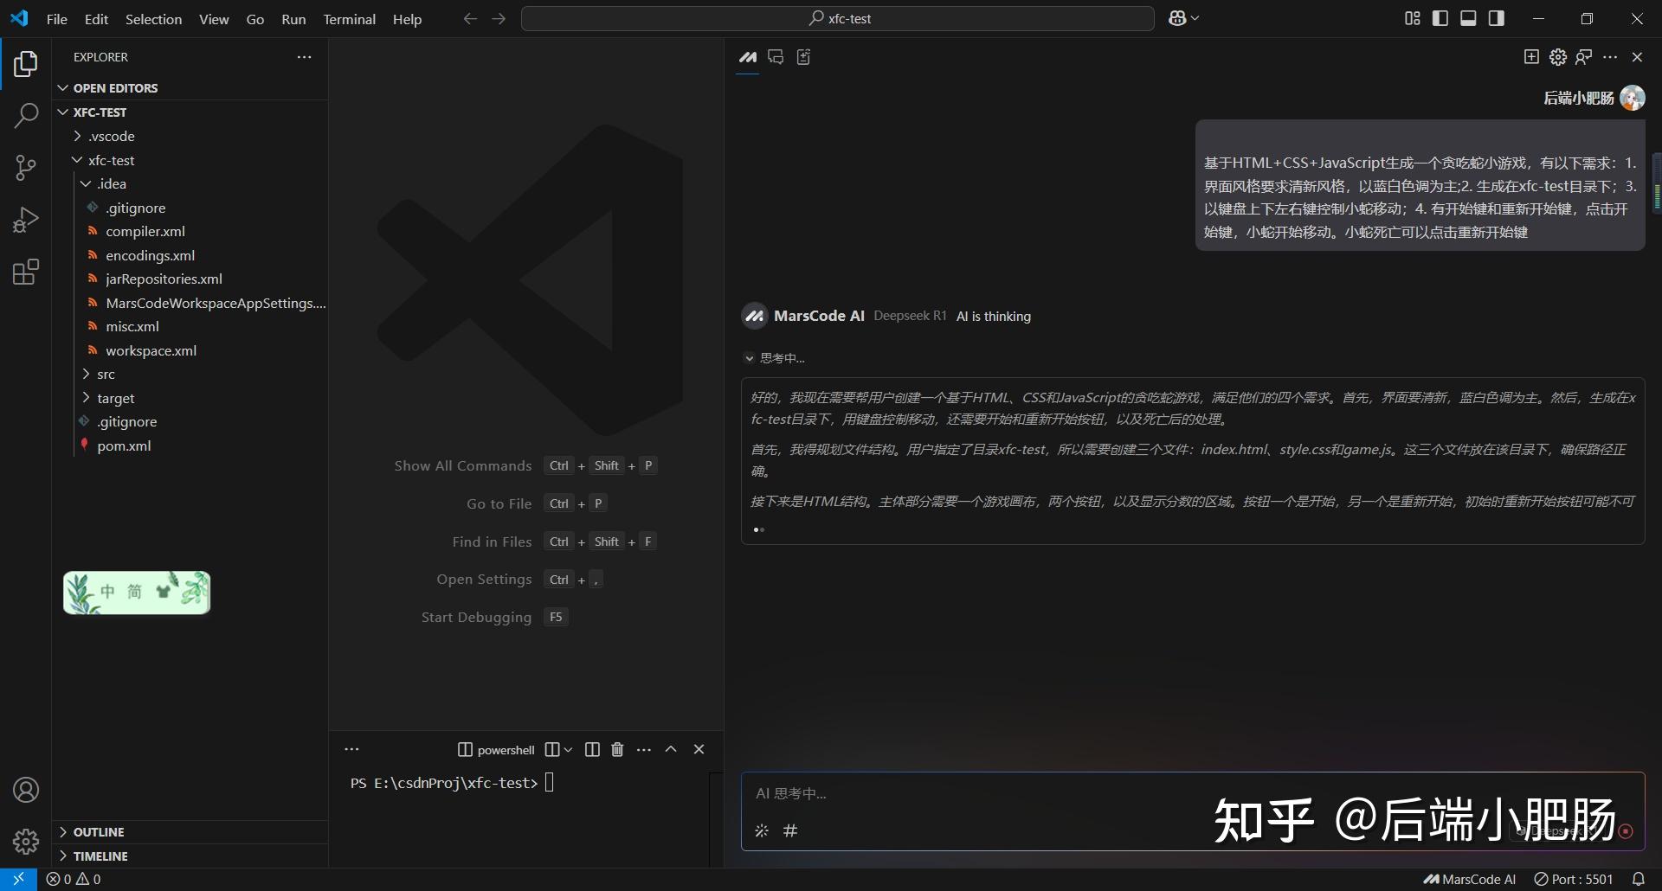Toggle the panel layout visibility
The width and height of the screenshot is (1662, 891).
pyautogui.click(x=1468, y=18)
